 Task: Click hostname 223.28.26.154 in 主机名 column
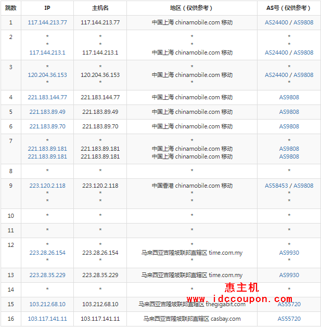click(x=100, y=253)
